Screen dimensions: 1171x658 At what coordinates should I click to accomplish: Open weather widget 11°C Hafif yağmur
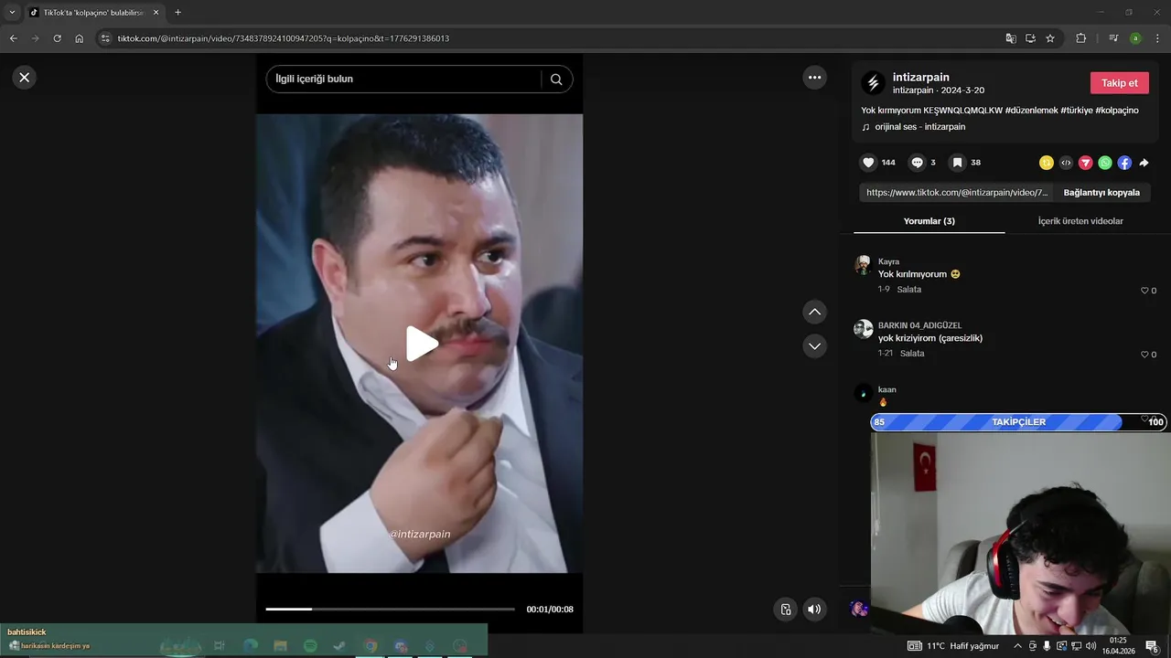[x=953, y=646]
